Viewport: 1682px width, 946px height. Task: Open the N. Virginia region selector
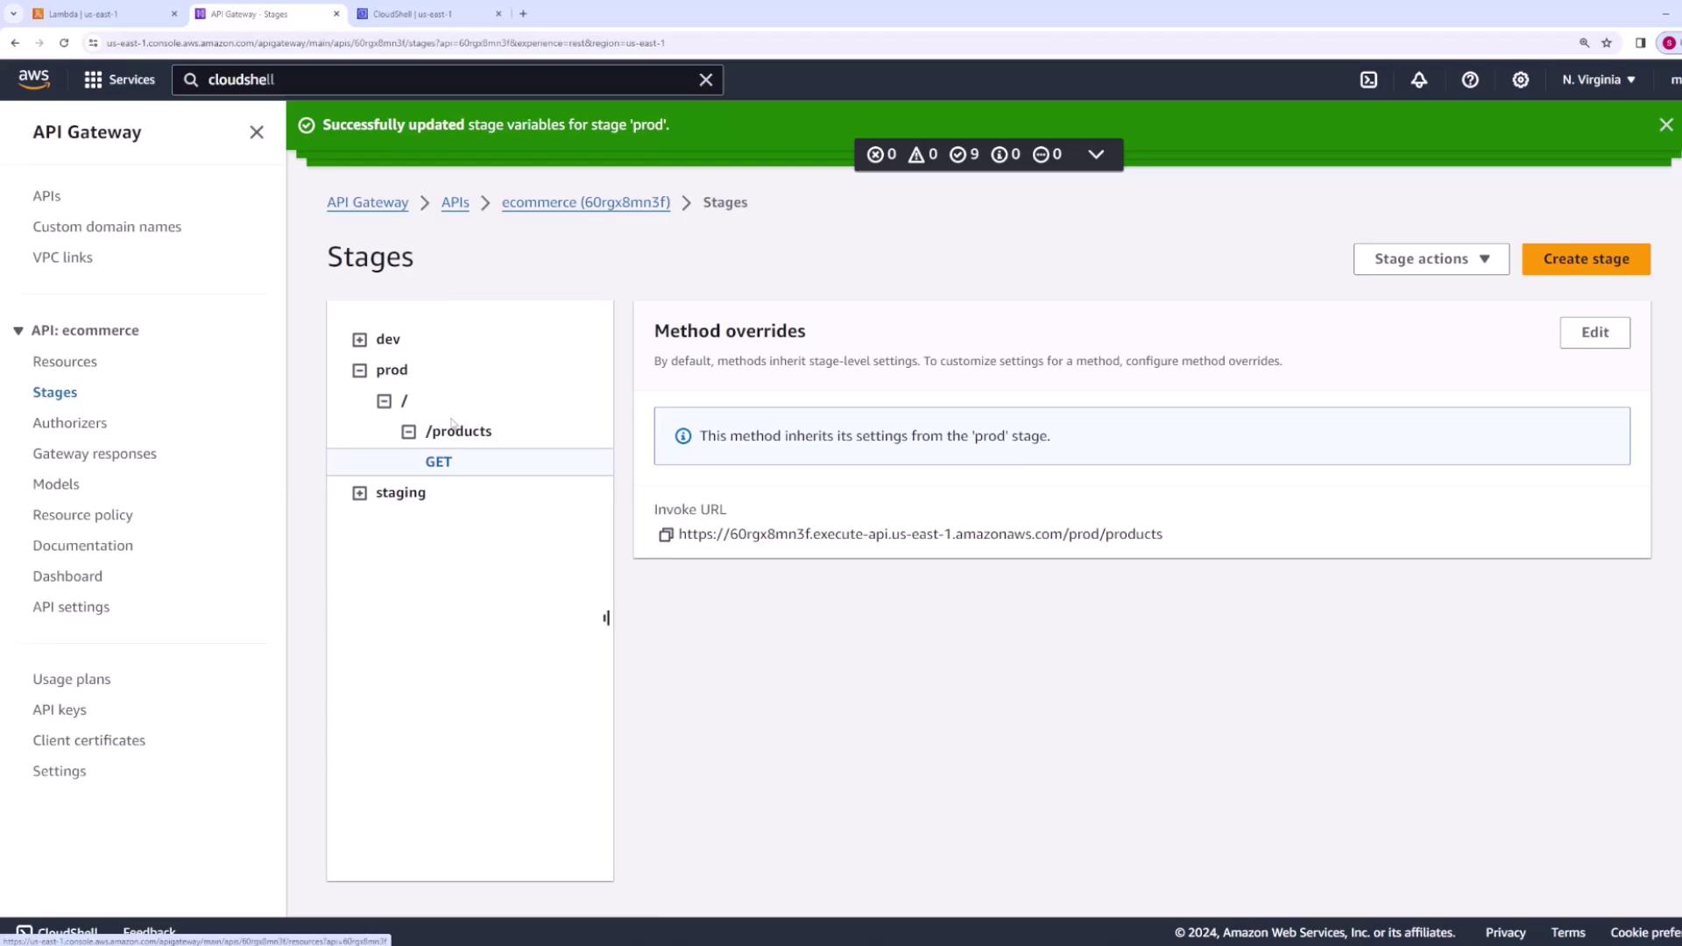click(1599, 80)
